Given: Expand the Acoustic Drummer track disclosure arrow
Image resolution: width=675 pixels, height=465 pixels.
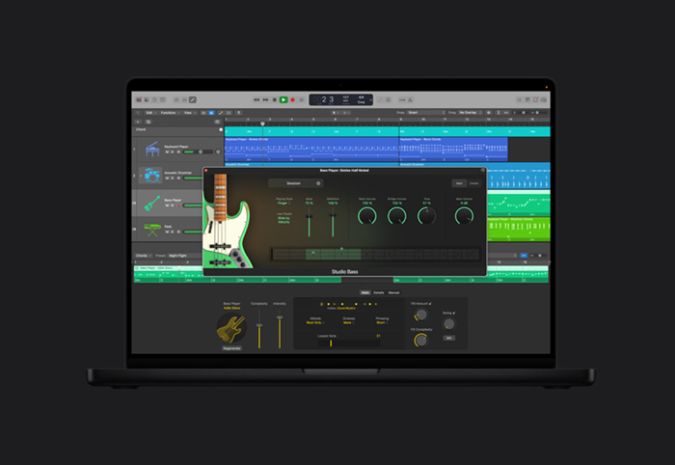Looking at the screenshot, I should tap(141, 176).
